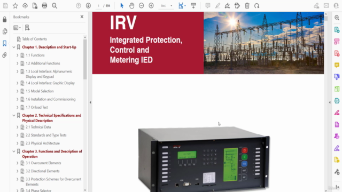Image resolution: width=342 pixels, height=192 pixels.
Task: Add a sticky note comment
Action: click(208, 6)
